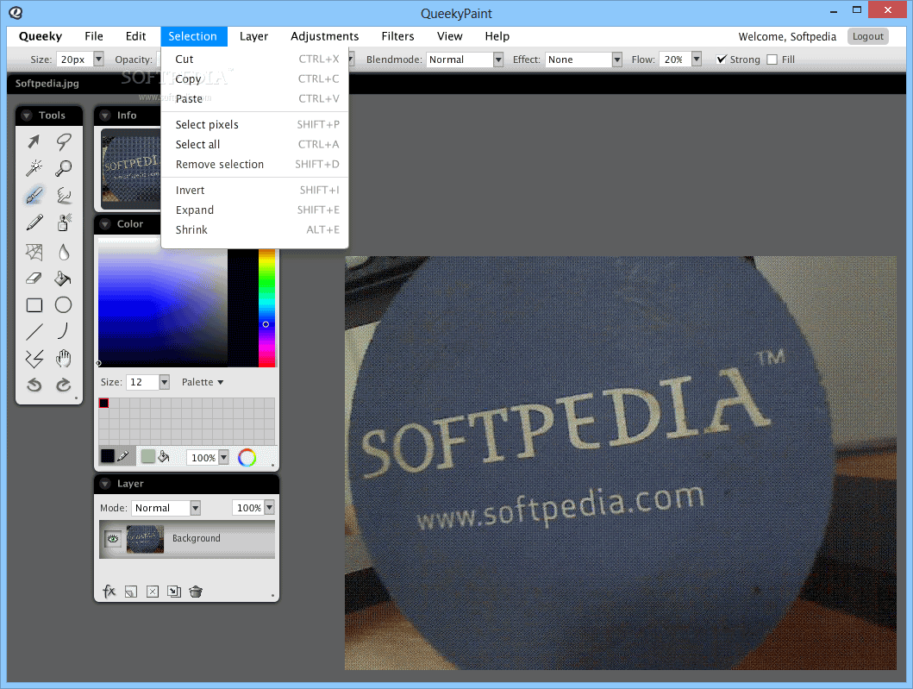Select the smudge finger tool
The image size is (913, 689).
tap(64, 195)
